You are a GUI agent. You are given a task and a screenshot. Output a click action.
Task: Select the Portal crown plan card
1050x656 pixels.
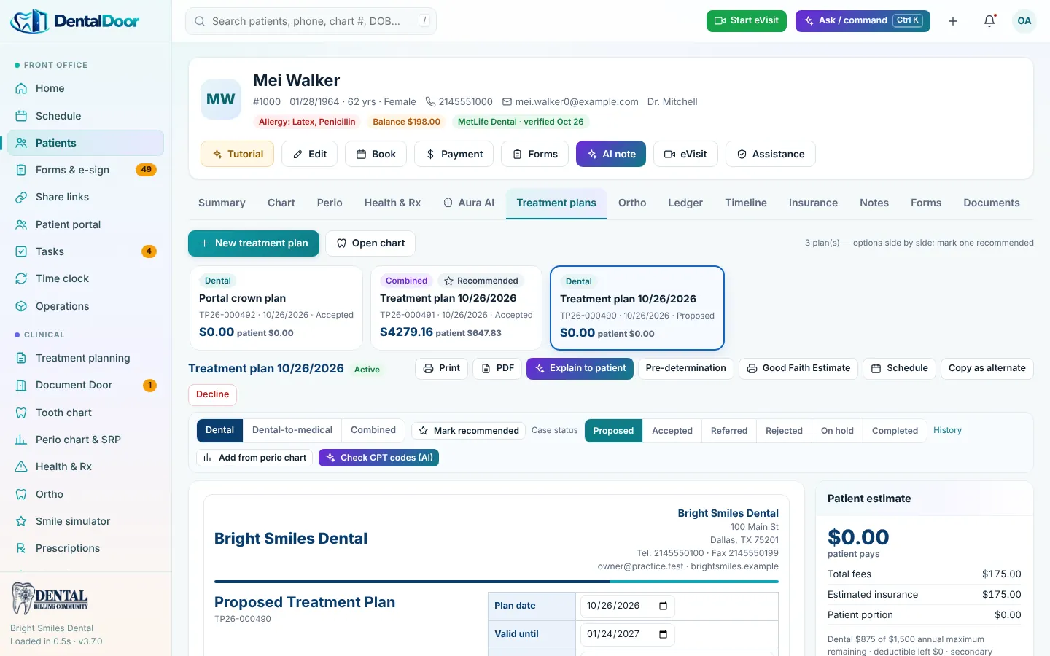click(276, 308)
